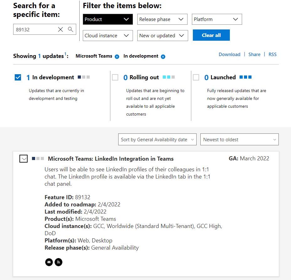Screen dimensions: 291x280
Task: Open the Cloud instance dropdown
Action: click(x=108, y=36)
